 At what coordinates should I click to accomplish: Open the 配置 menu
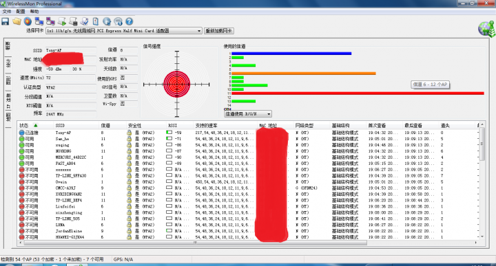(21, 12)
